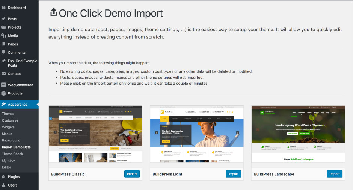Click the Projects folder icon
Screen dimensions: 353x190
[x=3, y=27]
